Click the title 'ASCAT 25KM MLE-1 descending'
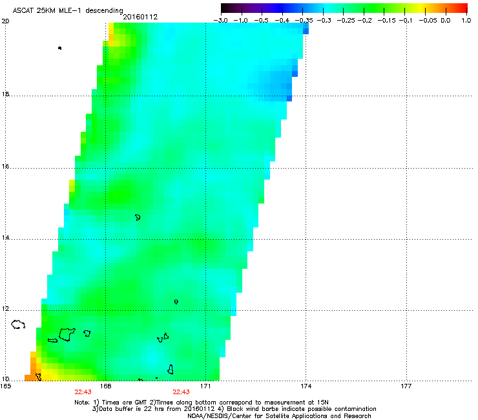Viewport: 478px width, 420px height. point(68,10)
